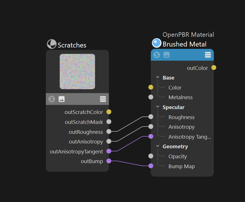Click the outAnisotropy output port
The height and width of the screenshot is (202, 245).
109,141
